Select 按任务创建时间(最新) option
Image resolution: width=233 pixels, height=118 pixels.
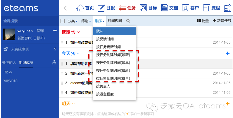coord(115,55)
